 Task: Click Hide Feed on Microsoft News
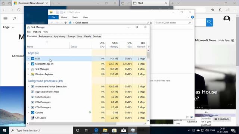point(226,41)
